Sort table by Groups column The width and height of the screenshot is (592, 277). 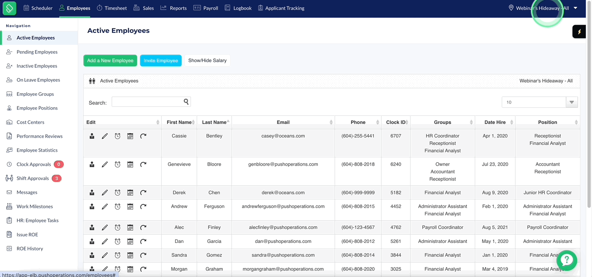click(x=443, y=122)
